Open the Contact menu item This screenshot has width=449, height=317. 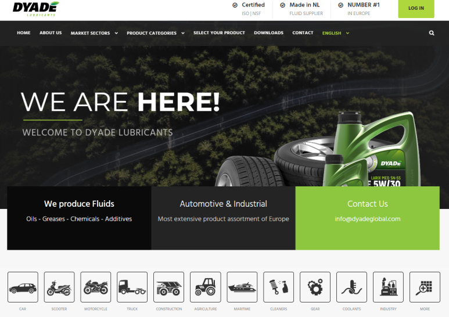[x=303, y=33]
